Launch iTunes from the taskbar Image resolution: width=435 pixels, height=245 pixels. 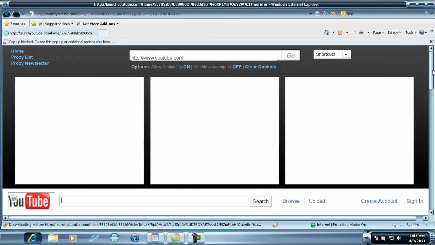[135, 238]
